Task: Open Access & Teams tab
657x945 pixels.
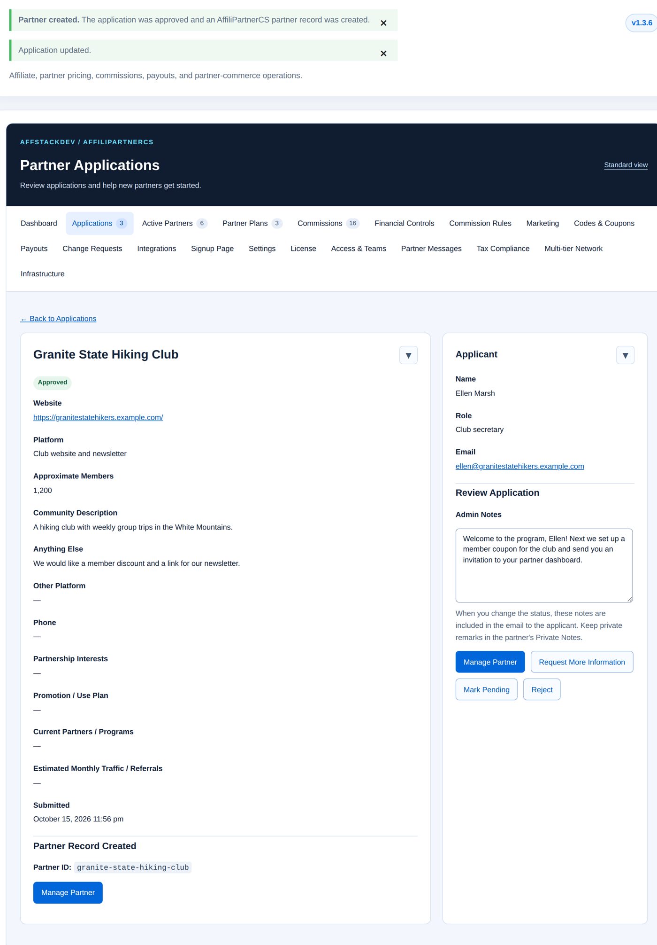Action: [x=359, y=249]
